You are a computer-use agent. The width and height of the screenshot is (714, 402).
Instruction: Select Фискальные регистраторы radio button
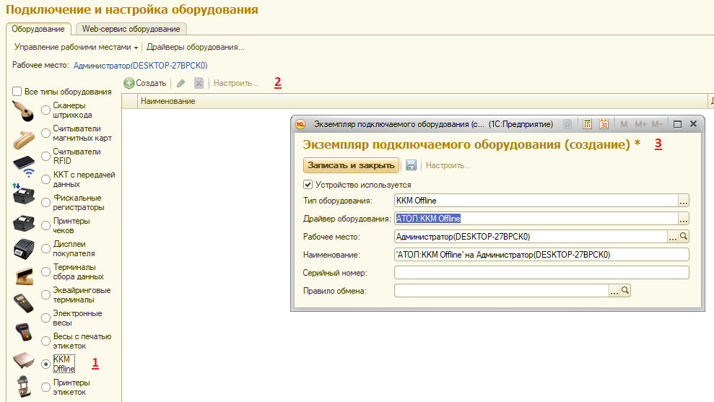(x=45, y=202)
